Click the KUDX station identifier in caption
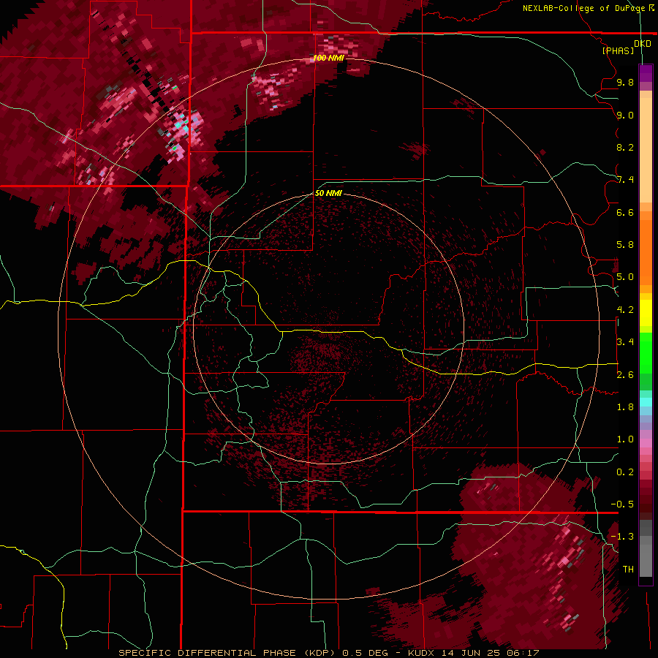The height and width of the screenshot is (658, 658). (422, 653)
